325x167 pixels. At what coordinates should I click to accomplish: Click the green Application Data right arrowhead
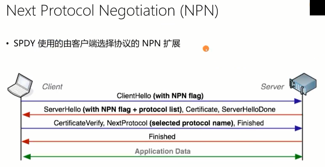coord(298,157)
